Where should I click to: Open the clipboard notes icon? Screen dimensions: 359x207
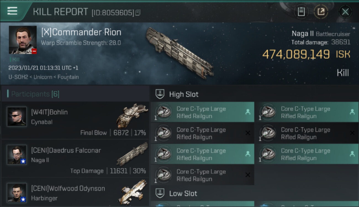tap(301, 12)
